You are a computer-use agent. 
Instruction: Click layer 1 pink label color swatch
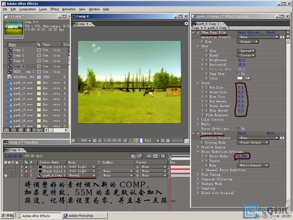click(x=26, y=167)
